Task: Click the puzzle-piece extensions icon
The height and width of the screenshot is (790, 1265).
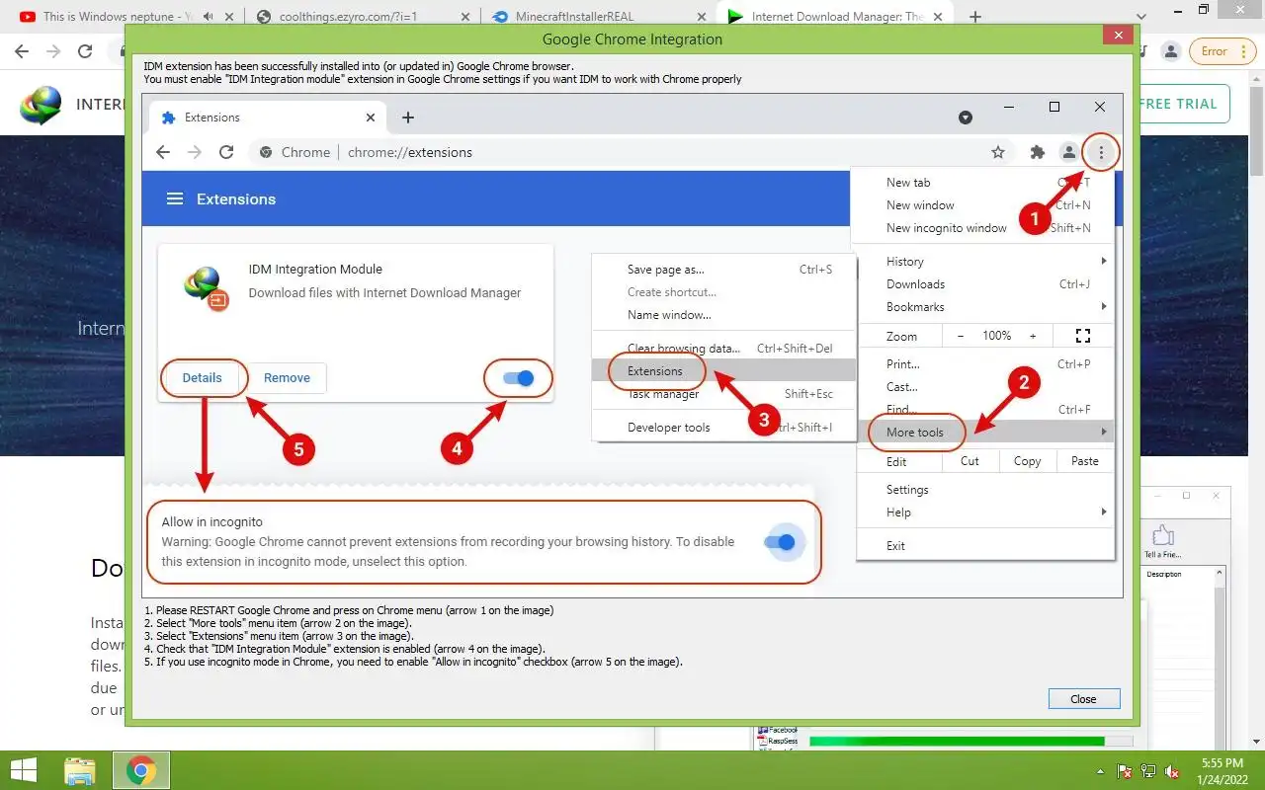Action: [1037, 152]
